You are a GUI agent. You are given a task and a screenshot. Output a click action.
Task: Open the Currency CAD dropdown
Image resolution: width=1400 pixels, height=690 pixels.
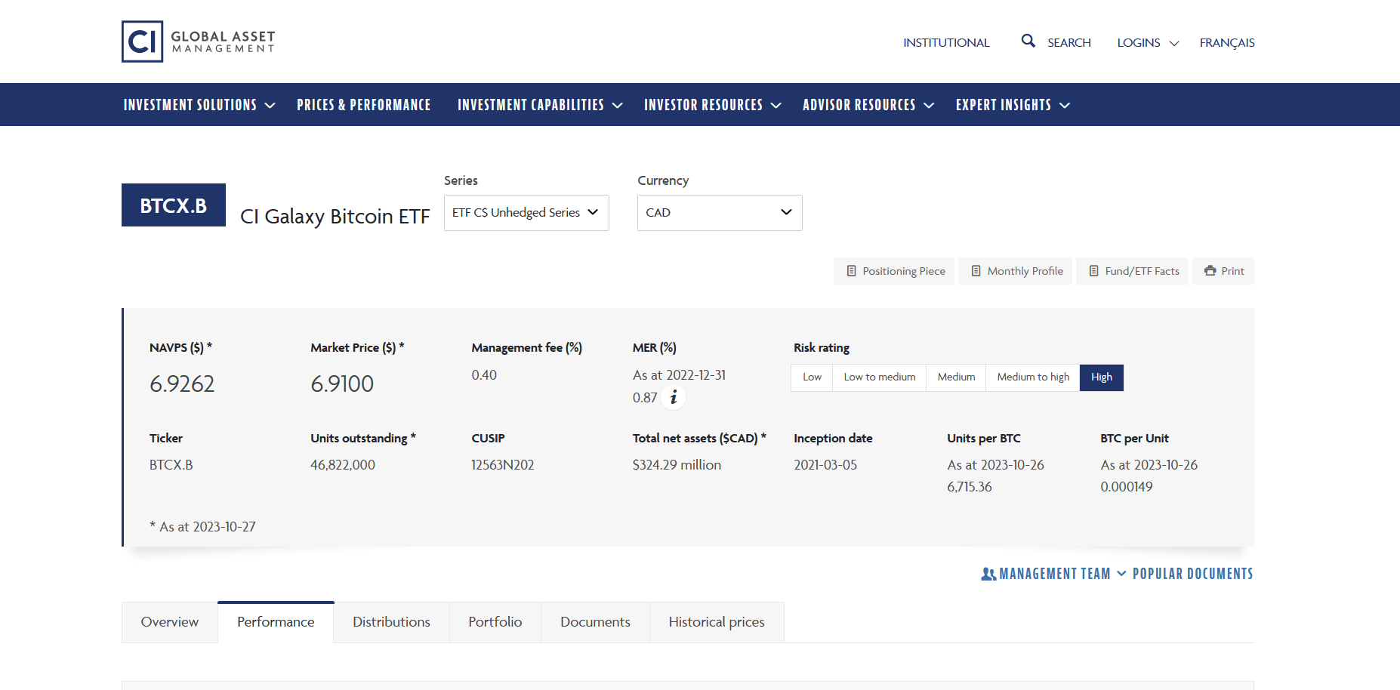(x=720, y=213)
